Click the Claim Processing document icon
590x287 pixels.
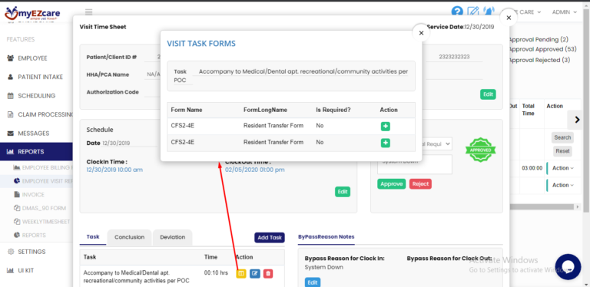tap(11, 114)
